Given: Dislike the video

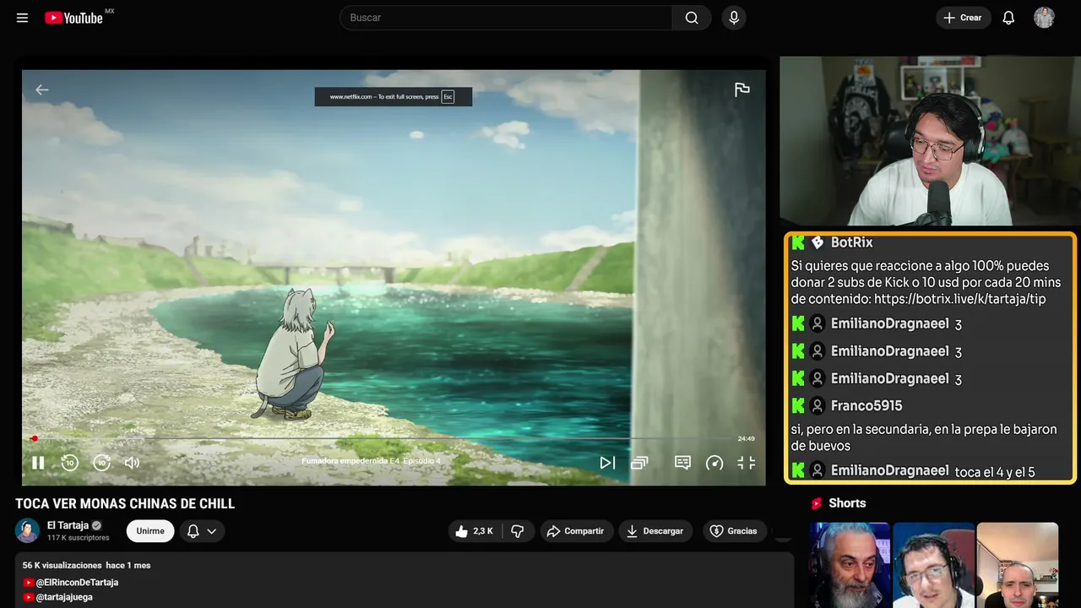Looking at the screenshot, I should coord(518,531).
